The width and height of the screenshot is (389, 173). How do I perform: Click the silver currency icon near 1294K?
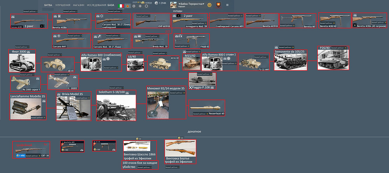click(156, 3)
